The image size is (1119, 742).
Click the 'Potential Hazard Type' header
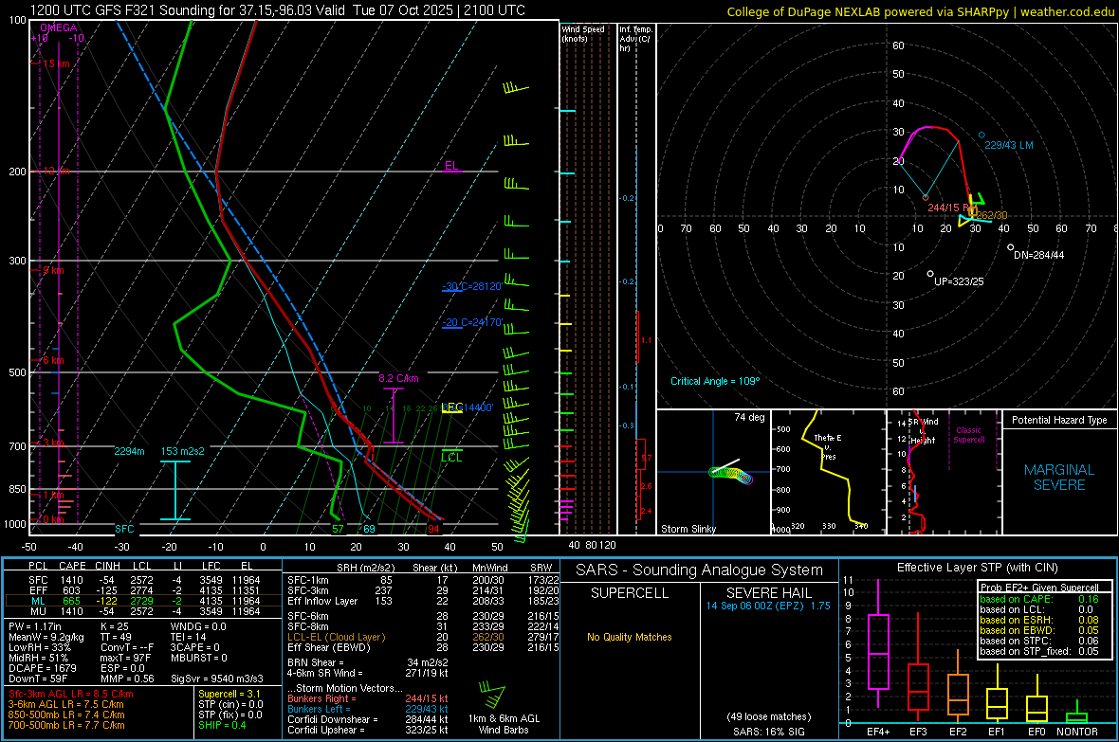click(1059, 420)
